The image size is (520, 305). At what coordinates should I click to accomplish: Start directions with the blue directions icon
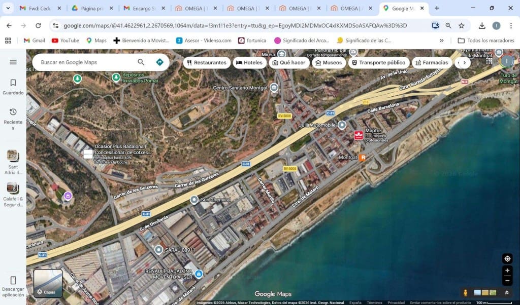(x=159, y=62)
